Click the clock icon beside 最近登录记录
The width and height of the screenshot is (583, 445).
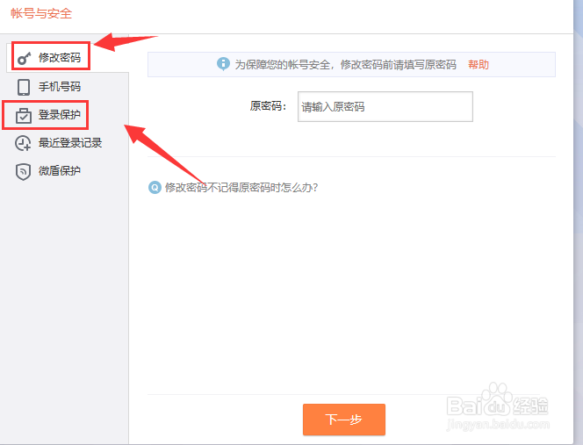[x=23, y=143]
